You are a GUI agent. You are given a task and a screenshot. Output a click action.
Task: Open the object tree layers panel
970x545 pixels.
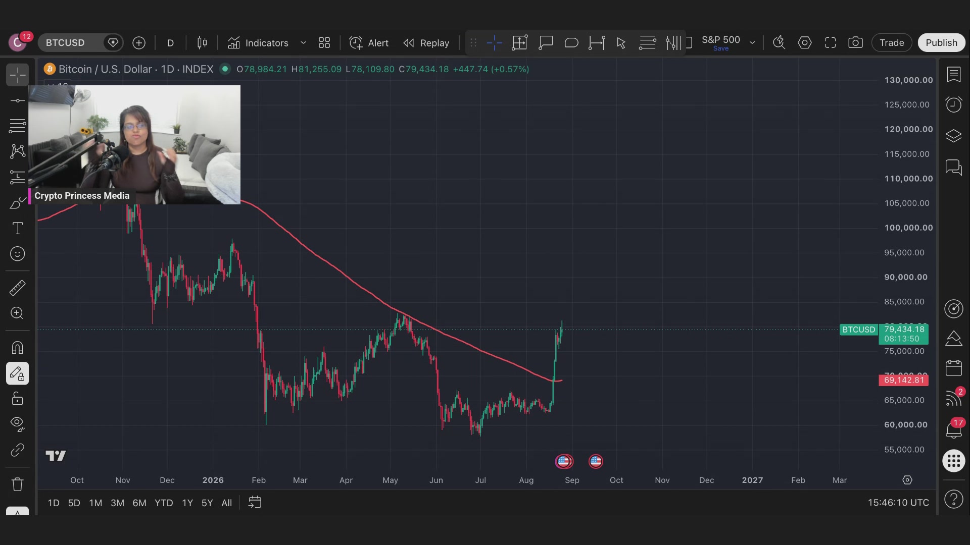click(954, 136)
